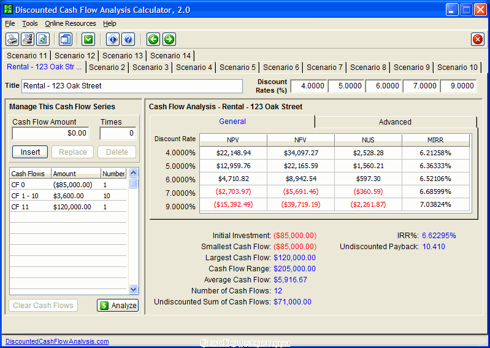Click the NPV column header
Image resolution: width=490 pixels, height=348 pixels.
pos(233,140)
